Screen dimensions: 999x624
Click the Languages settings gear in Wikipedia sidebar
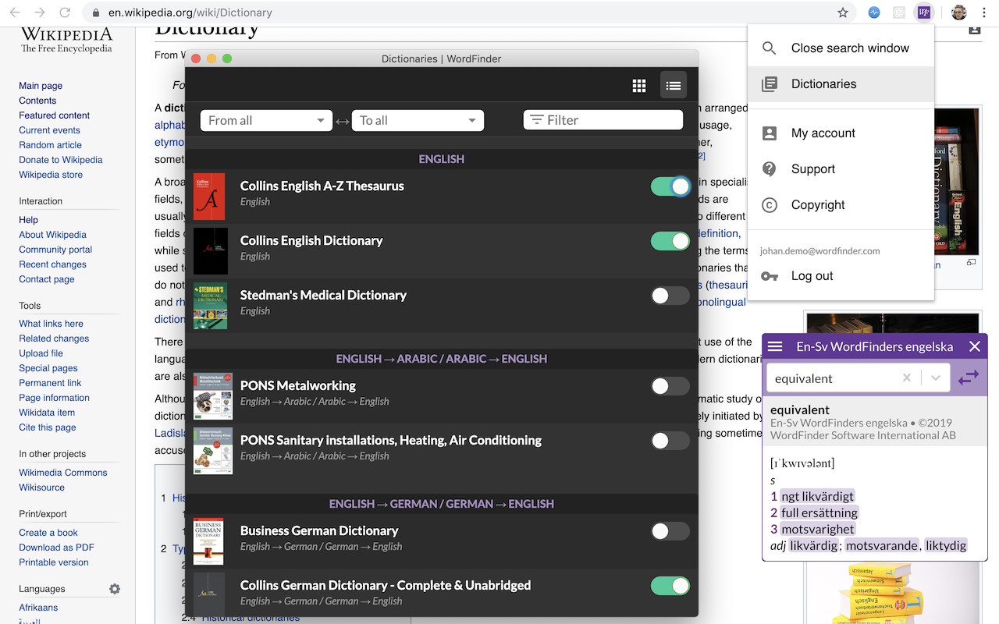pos(115,589)
